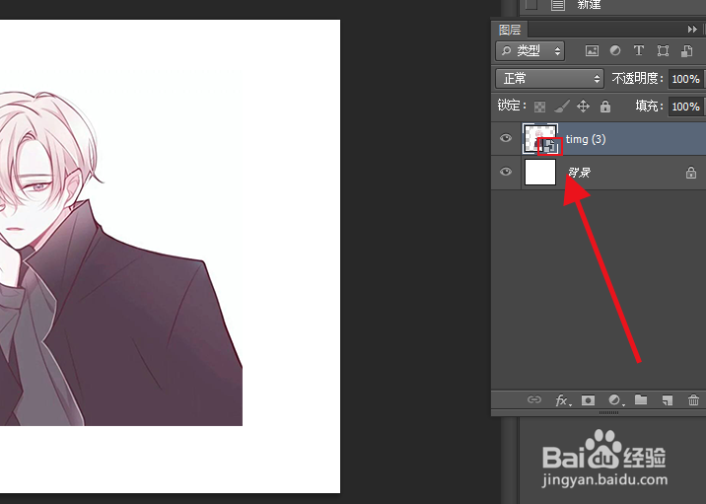Viewport: 706px width, 504px height.
Task: Lock layer position move icon
Action: coord(583,107)
